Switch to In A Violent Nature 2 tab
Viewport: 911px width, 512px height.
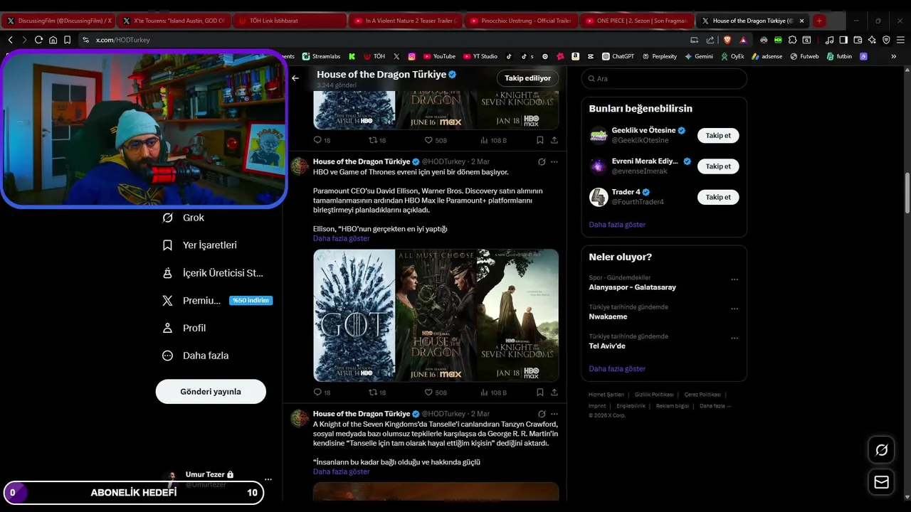[406, 21]
